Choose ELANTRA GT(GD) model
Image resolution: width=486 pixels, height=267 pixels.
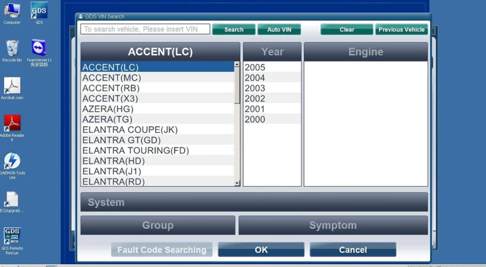click(158, 140)
